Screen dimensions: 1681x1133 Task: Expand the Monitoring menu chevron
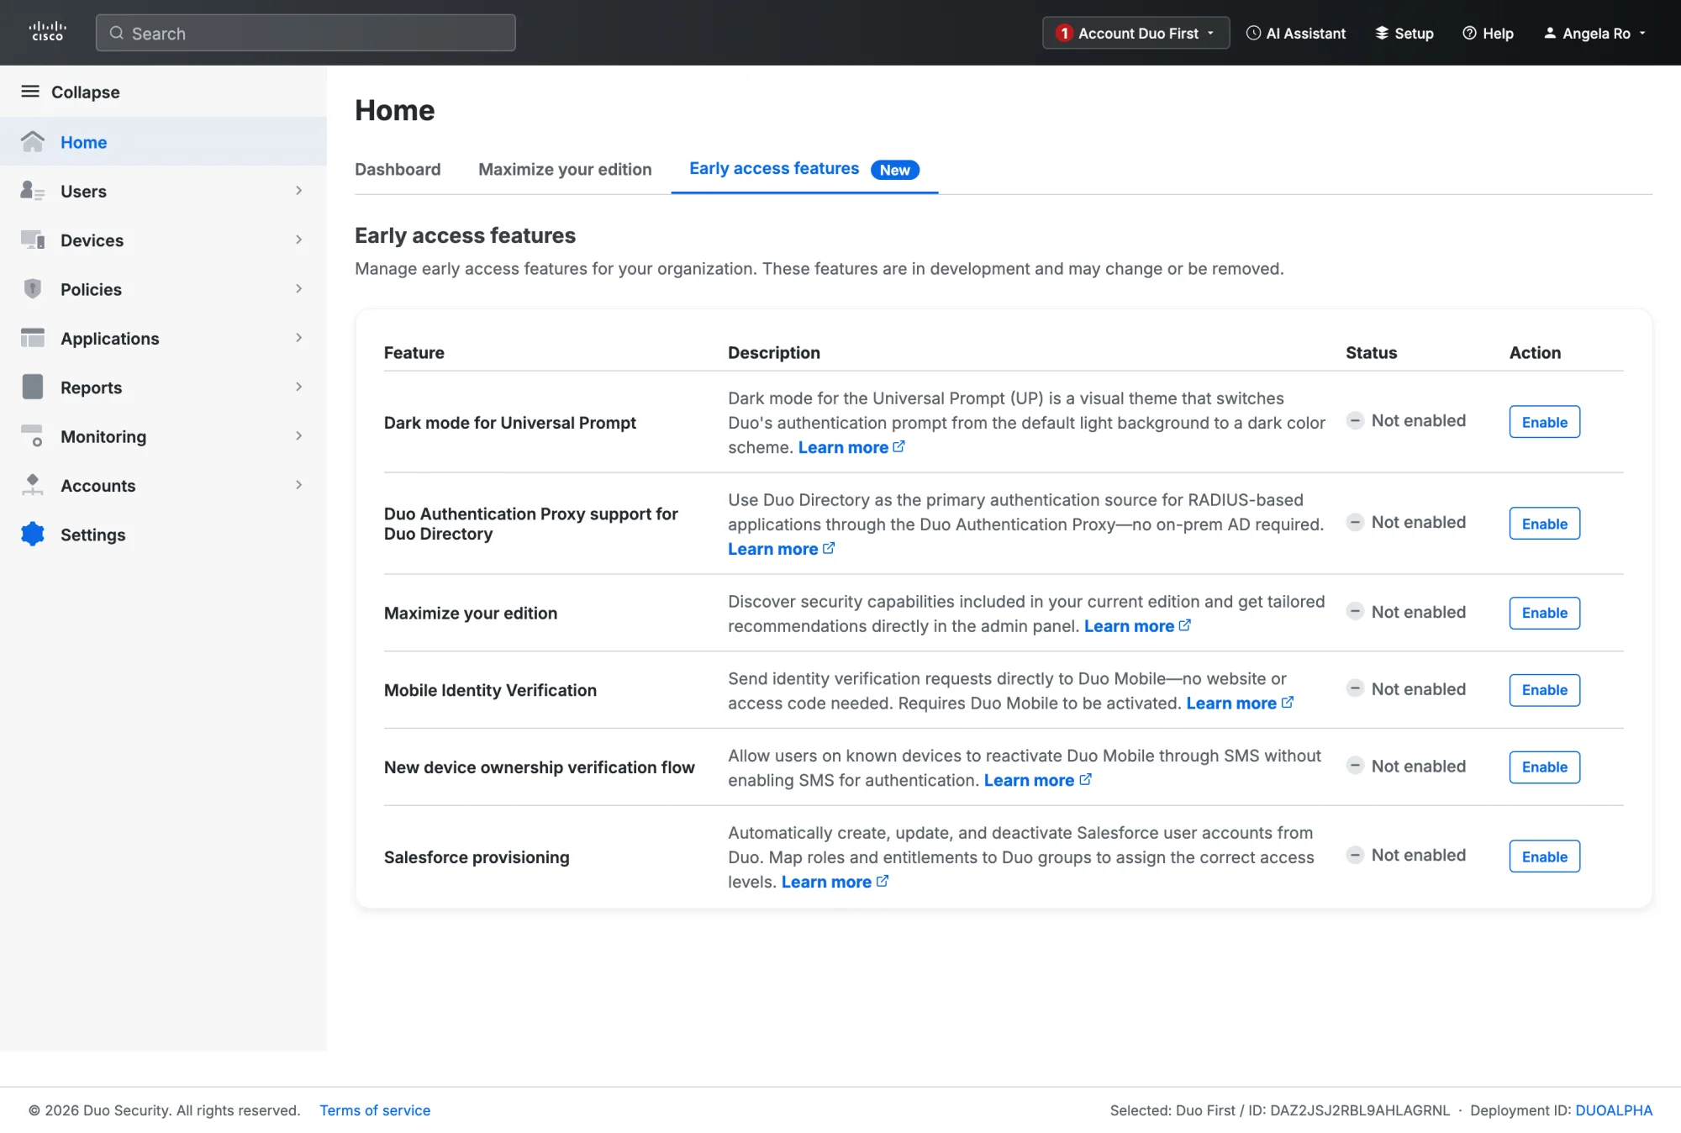298,435
